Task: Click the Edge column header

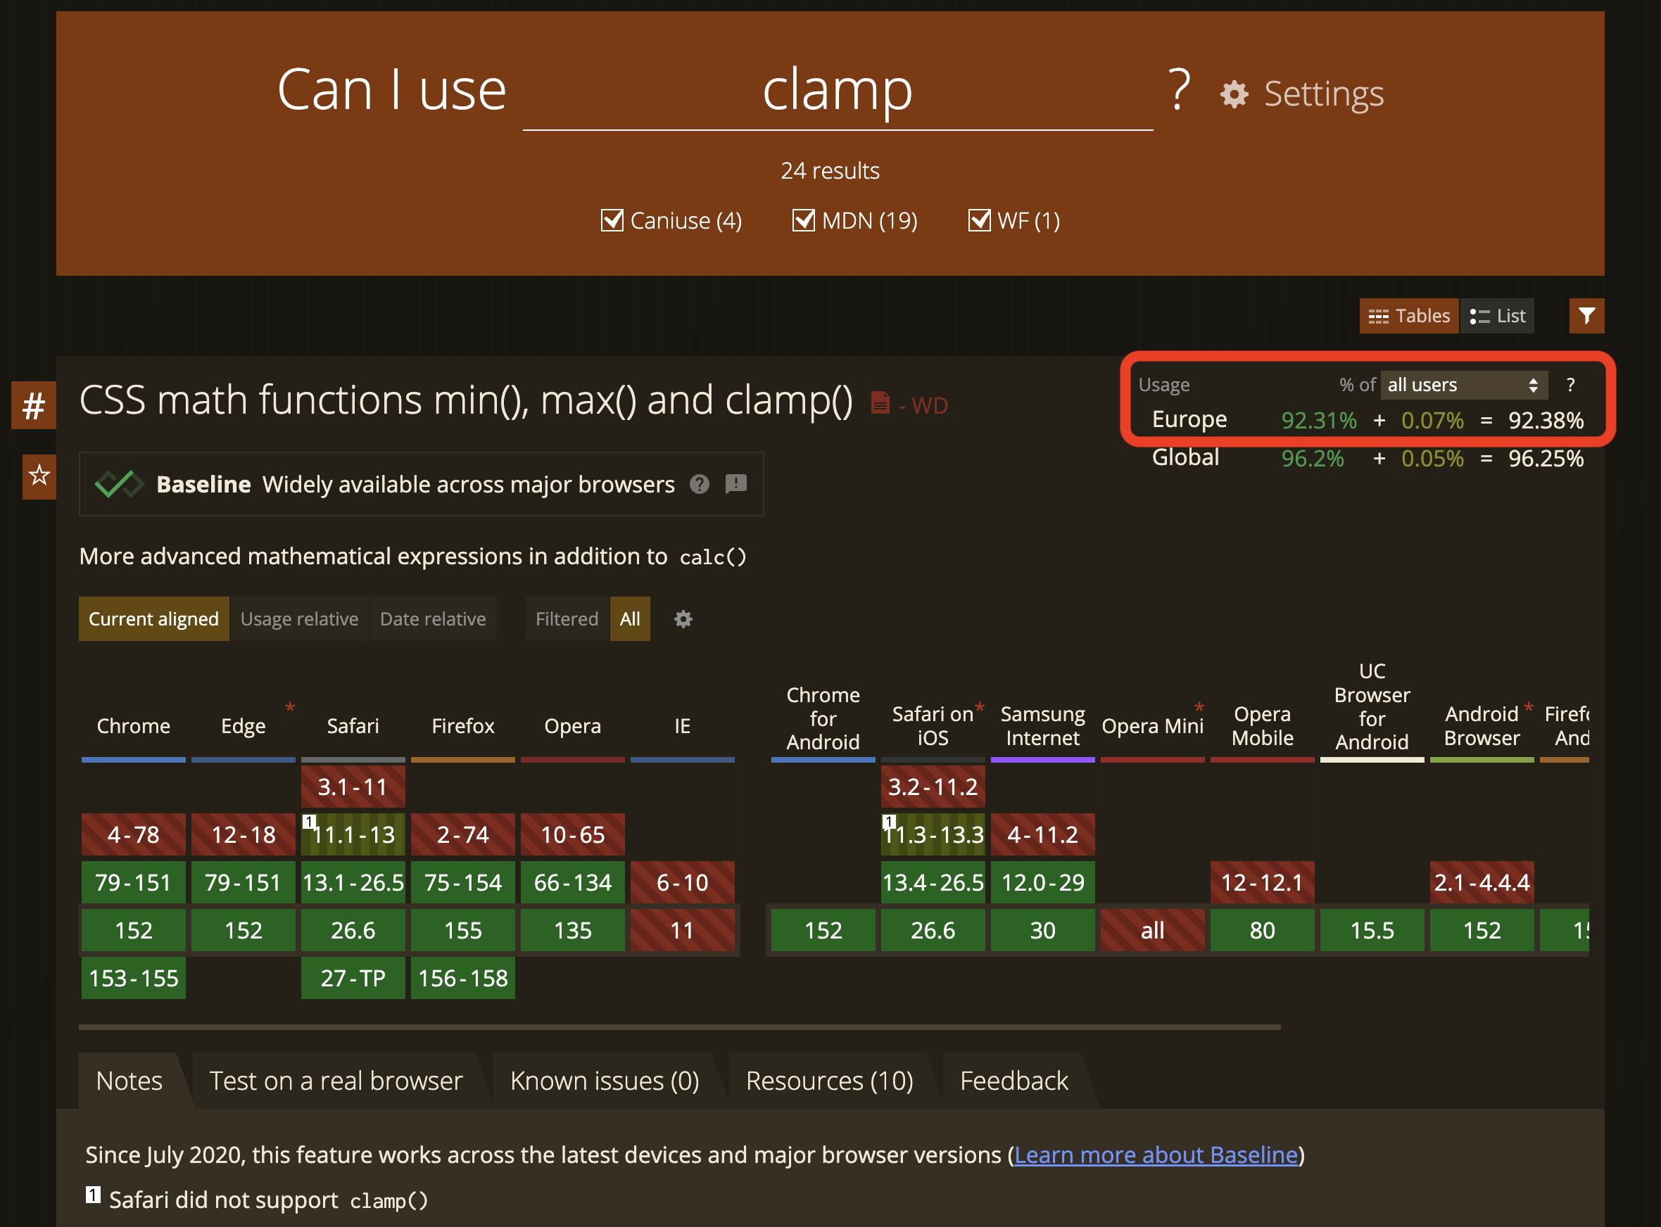Action: click(x=243, y=725)
